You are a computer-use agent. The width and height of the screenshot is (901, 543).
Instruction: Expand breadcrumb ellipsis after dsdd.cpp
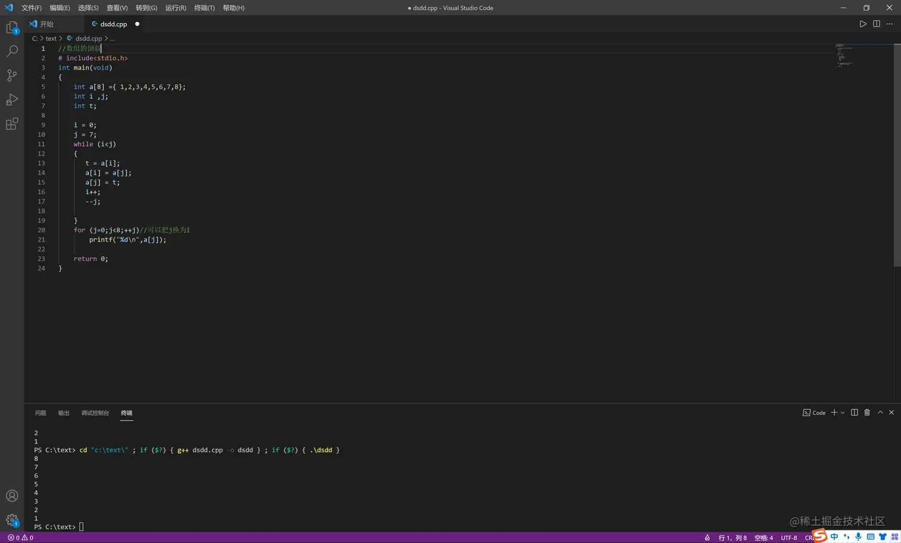click(x=112, y=38)
